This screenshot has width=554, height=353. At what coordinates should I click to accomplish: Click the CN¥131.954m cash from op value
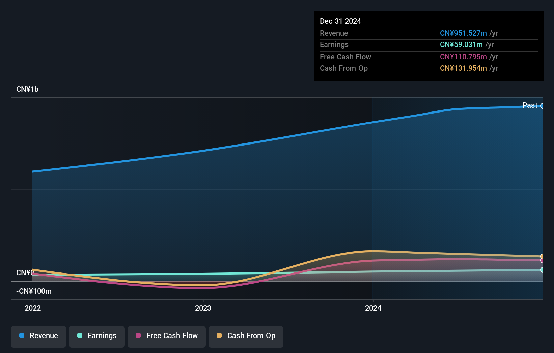463,68
